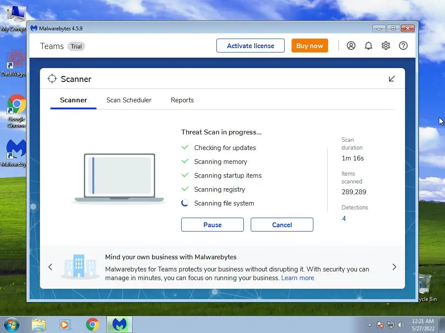
Task: Click the scan duration value 1m 16s
Action: [353, 158]
